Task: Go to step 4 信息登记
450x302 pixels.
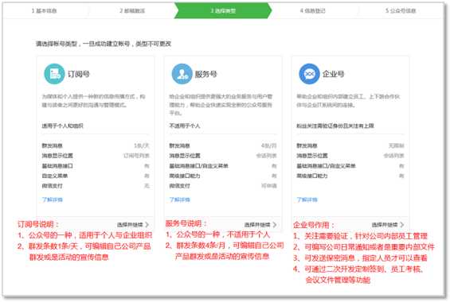Action: tap(312, 11)
